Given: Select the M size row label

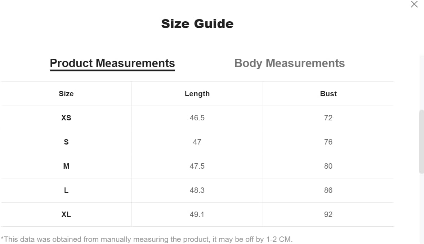Looking at the screenshot, I should point(66,166).
